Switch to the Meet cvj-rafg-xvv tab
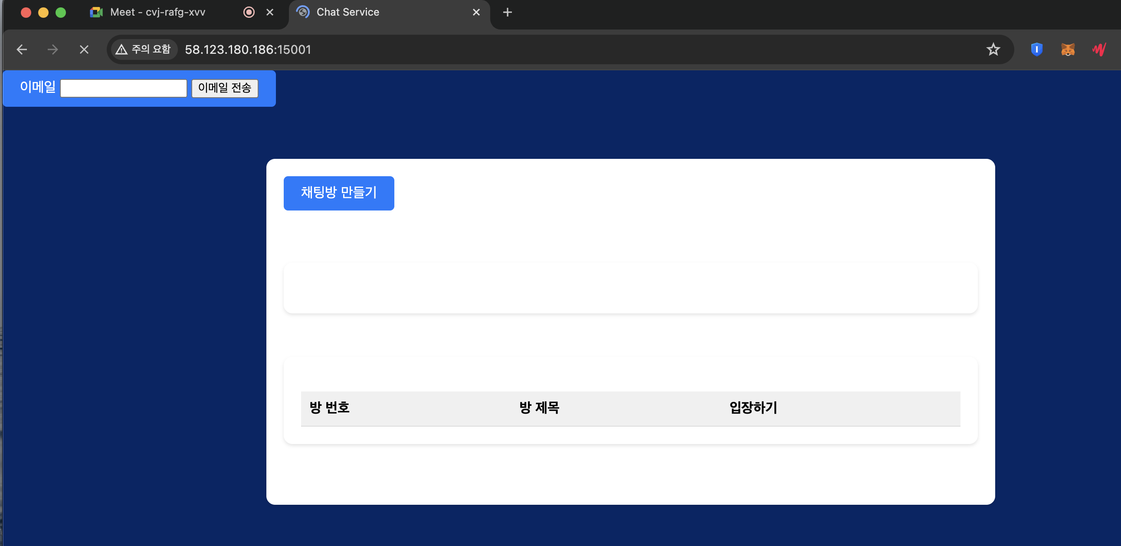The height and width of the screenshot is (546, 1121). click(157, 12)
